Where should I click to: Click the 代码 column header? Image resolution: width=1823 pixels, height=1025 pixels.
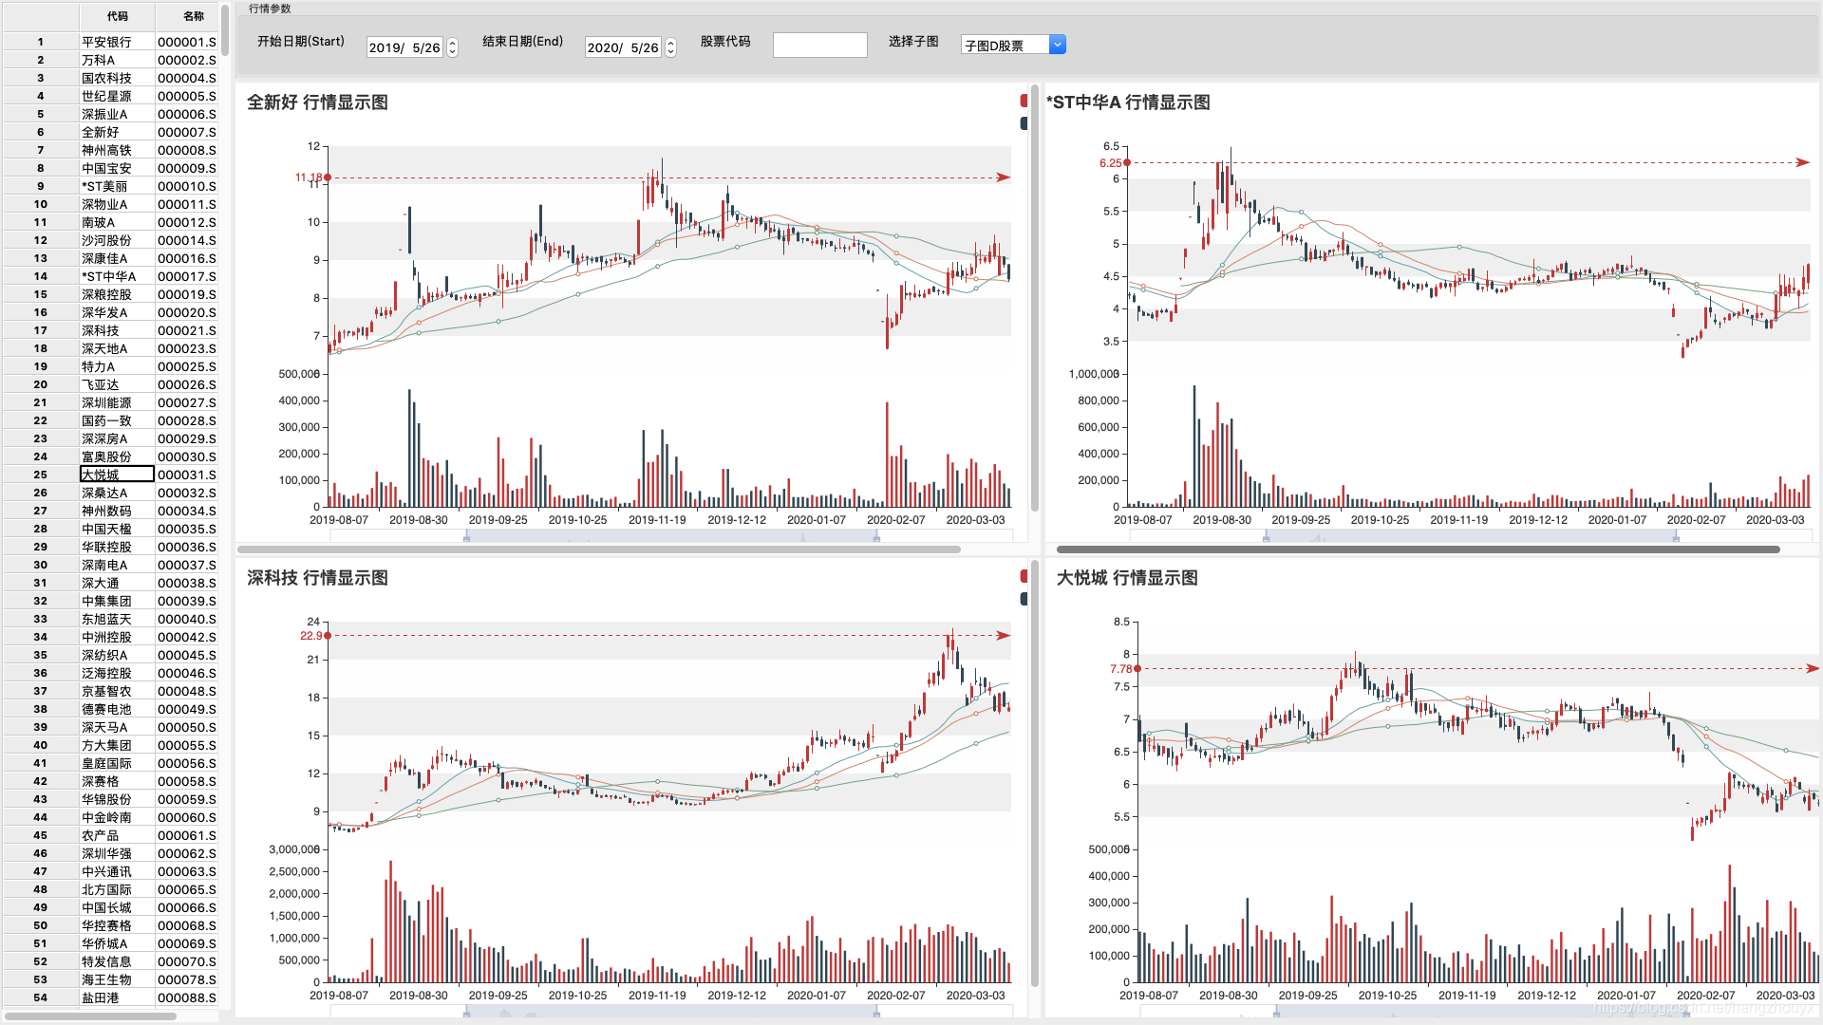pyautogui.click(x=117, y=16)
